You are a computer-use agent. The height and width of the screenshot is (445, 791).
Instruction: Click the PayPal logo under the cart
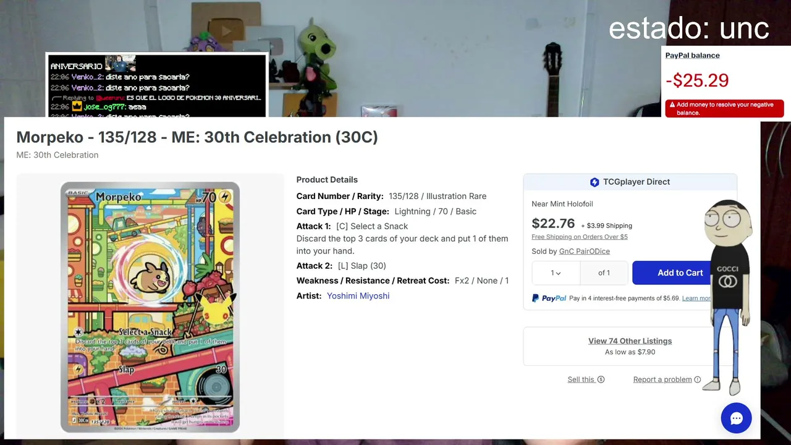tap(549, 298)
